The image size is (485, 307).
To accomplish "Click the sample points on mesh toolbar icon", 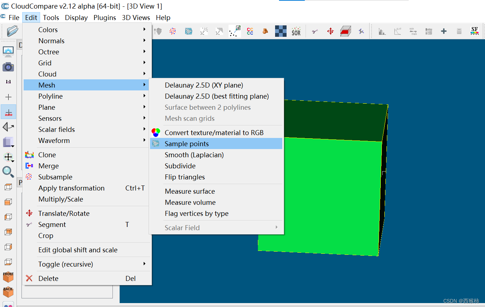I will pyautogui.click(x=188, y=31).
